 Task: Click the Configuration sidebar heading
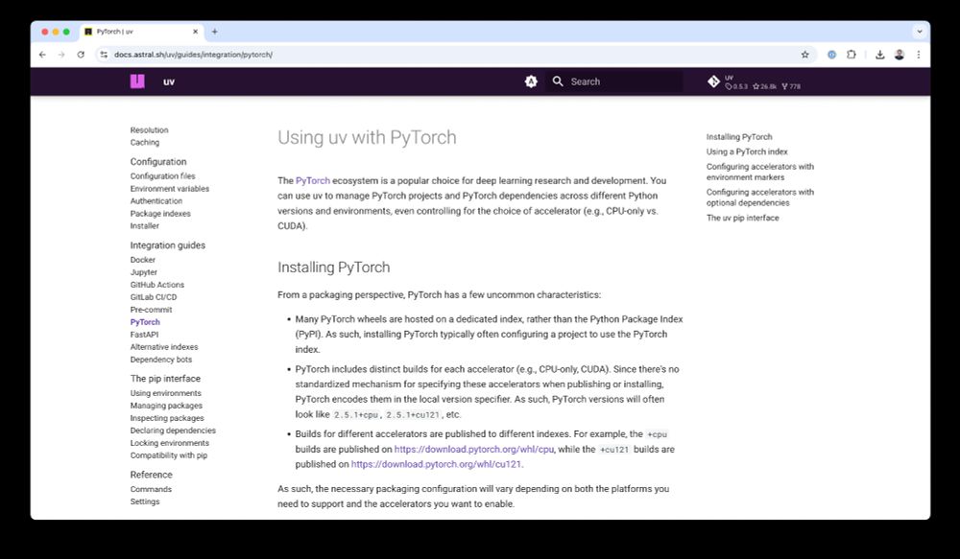pyautogui.click(x=158, y=161)
